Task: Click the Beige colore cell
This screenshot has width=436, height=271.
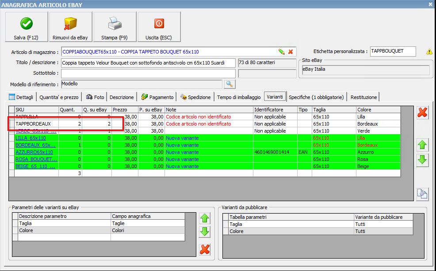Action: pyautogui.click(x=378, y=167)
